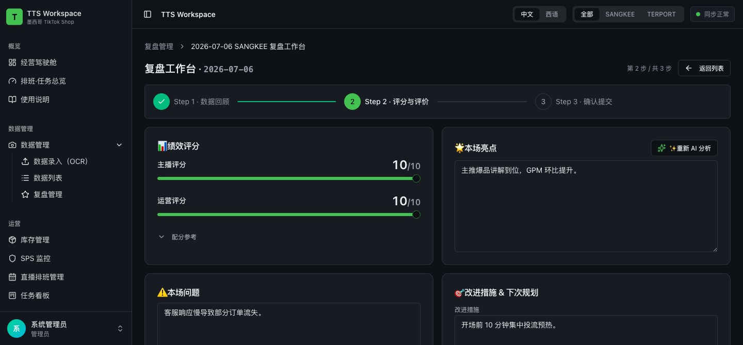Select the 全部 shop filter
Screen dimensions: 743x345
click(587, 14)
